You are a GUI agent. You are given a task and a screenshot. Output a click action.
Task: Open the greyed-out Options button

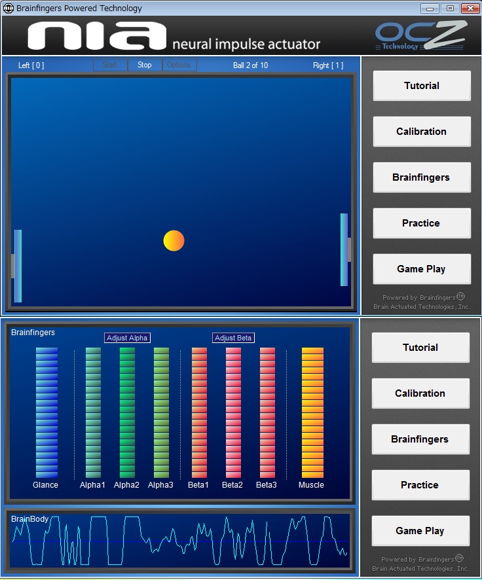pyautogui.click(x=179, y=65)
